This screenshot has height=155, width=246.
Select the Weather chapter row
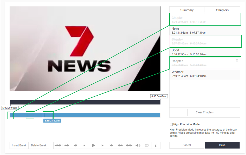[205, 74]
